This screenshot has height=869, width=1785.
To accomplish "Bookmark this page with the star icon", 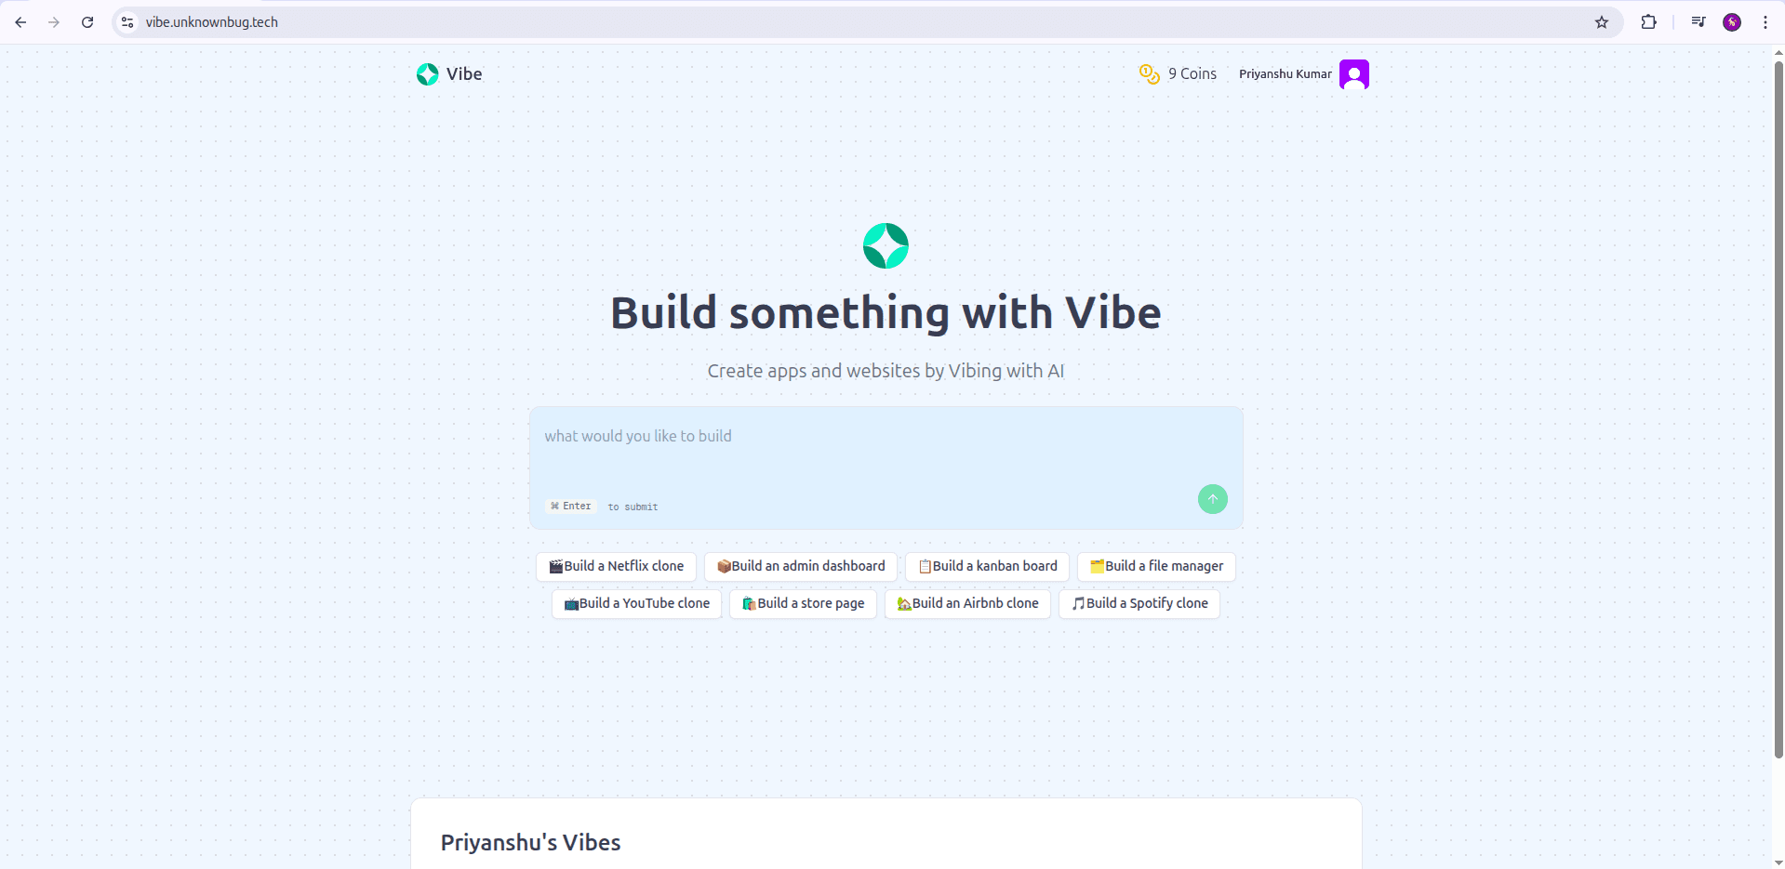I will [1601, 22].
